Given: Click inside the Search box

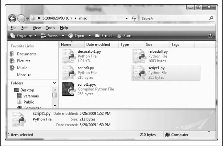Looking at the screenshot, I should pos(175,18).
